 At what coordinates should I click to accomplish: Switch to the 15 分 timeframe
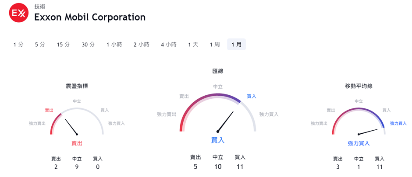(x=63, y=45)
